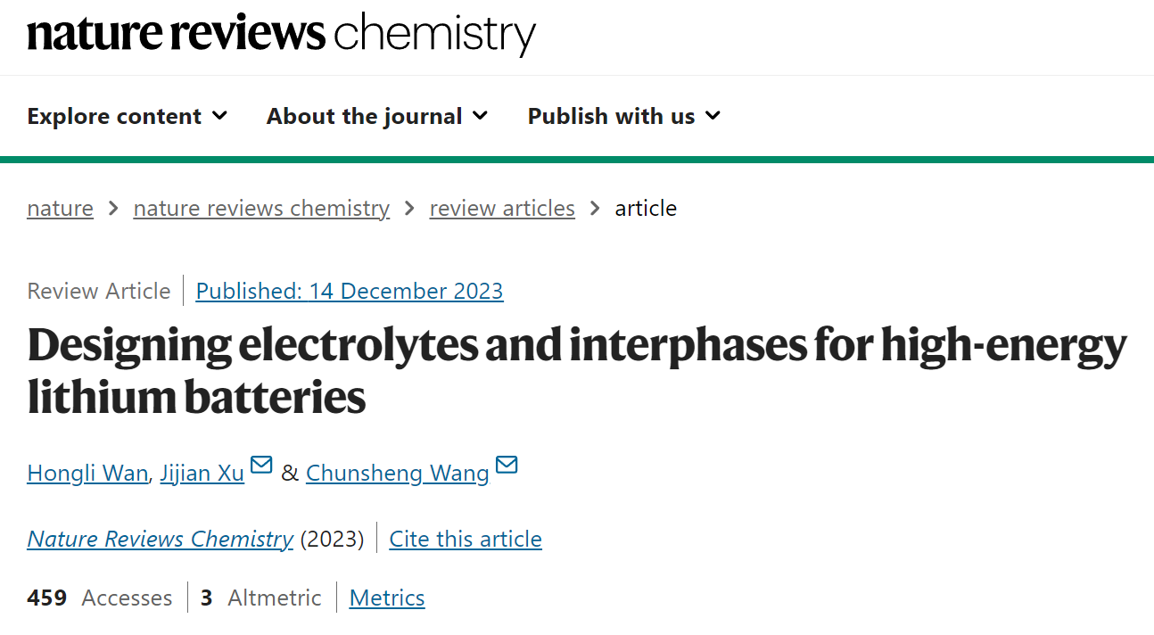The image size is (1154, 635).
Task: Click the chevron arrow after Explore content
Action: point(219,116)
